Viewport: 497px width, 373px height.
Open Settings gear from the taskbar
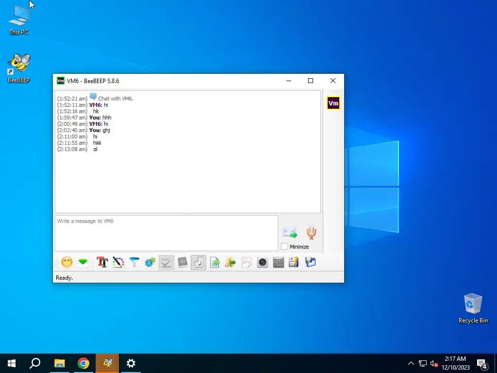pyautogui.click(x=131, y=363)
